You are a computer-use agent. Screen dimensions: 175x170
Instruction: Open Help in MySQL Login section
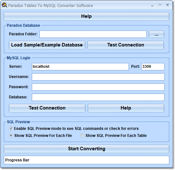(126, 108)
